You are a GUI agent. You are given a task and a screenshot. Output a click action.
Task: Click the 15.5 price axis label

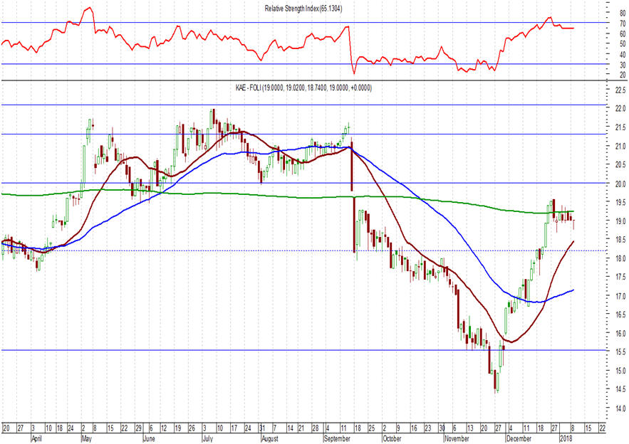(x=621, y=351)
